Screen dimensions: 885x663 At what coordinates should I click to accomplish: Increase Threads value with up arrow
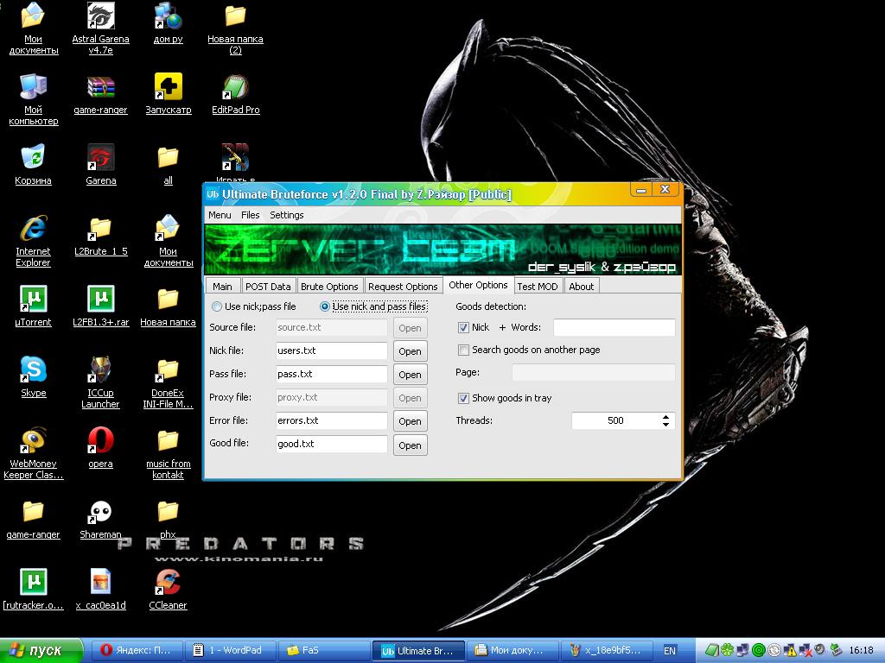(666, 417)
